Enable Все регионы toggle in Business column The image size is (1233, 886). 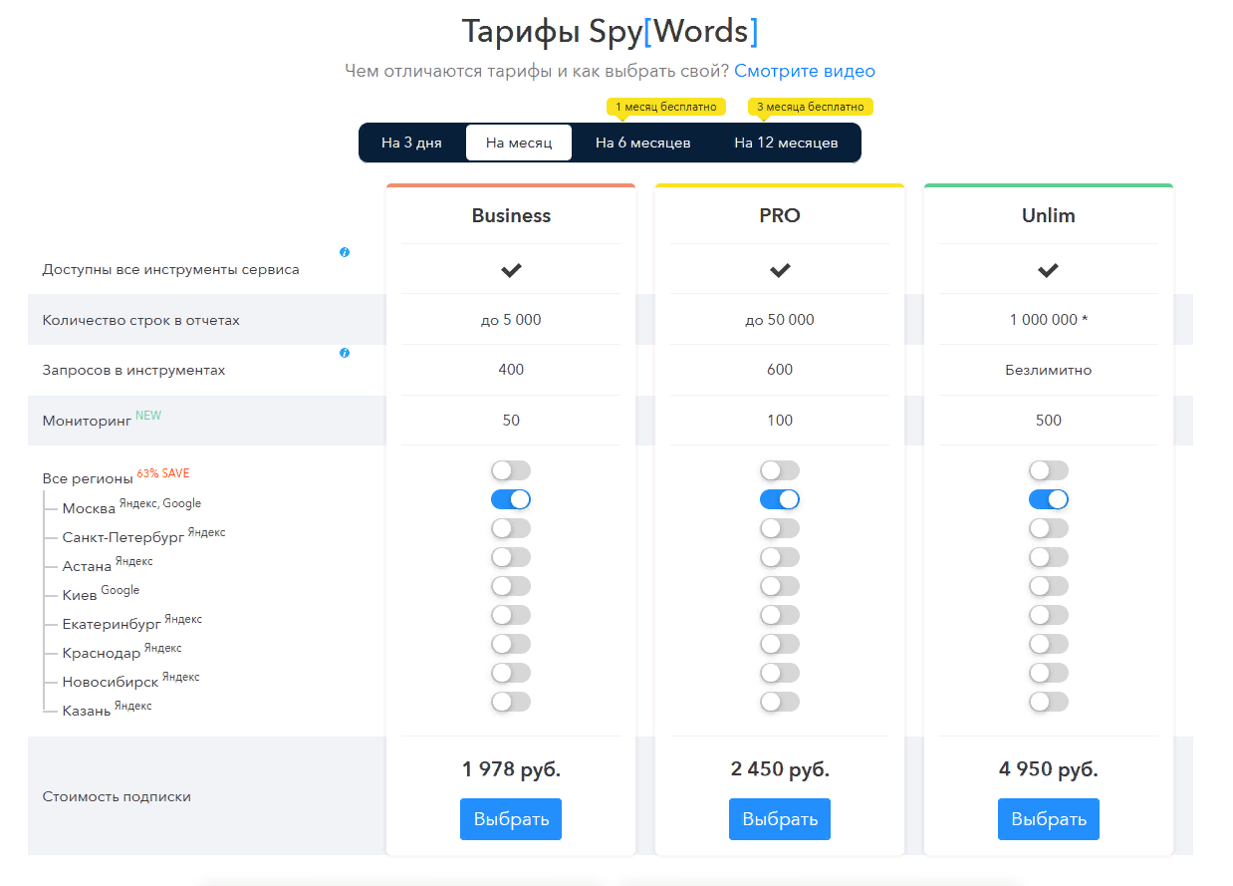coord(511,470)
